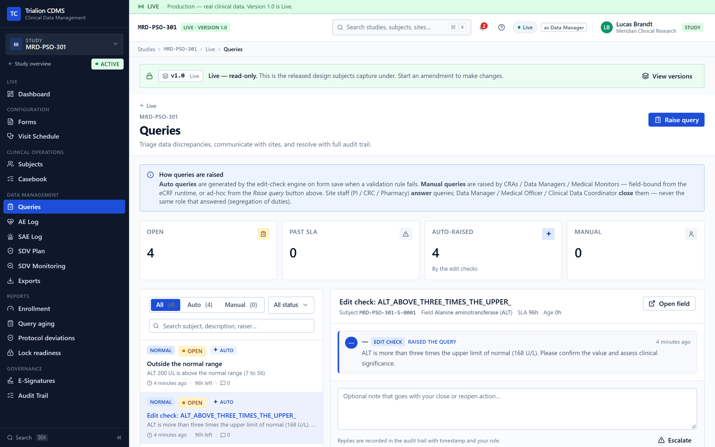The width and height of the screenshot is (715, 447).
Task: Open the as Data Manager role selector
Action: [563, 28]
